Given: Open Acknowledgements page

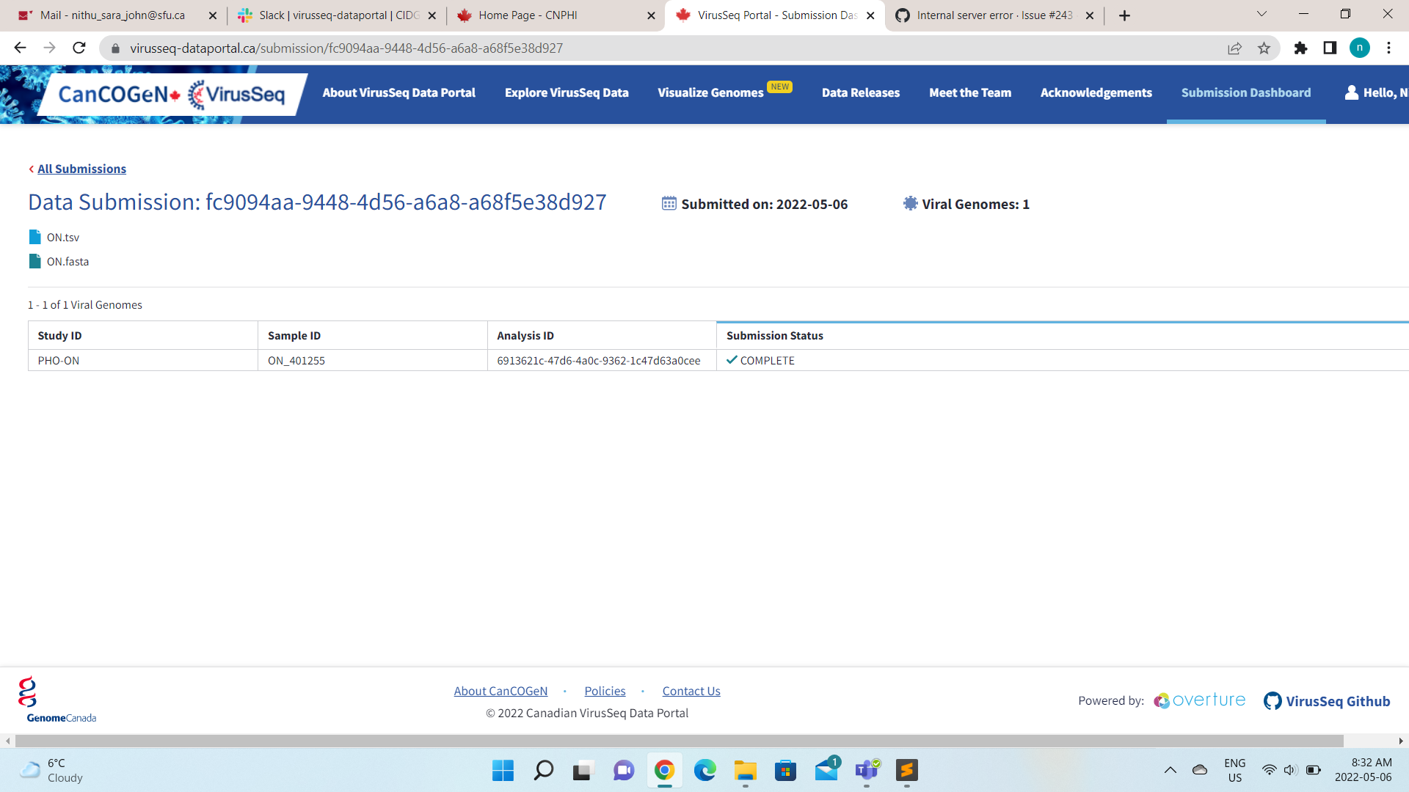Looking at the screenshot, I should pos(1096,92).
